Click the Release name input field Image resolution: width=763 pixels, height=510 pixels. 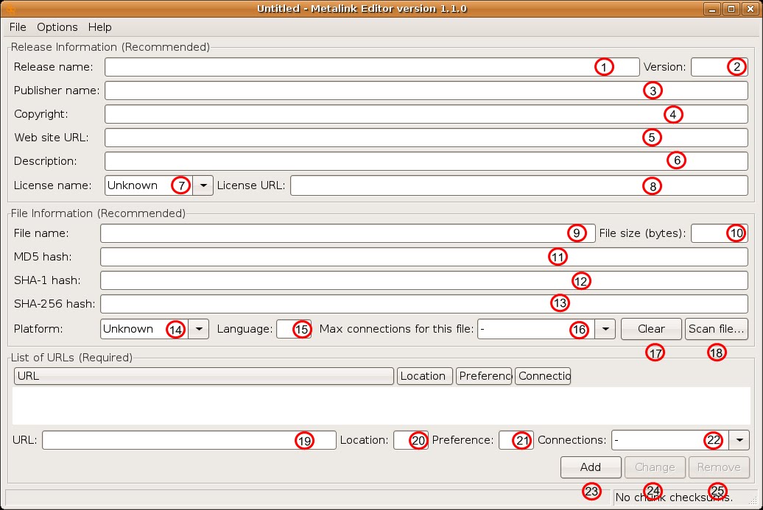pyautogui.click(x=372, y=67)
